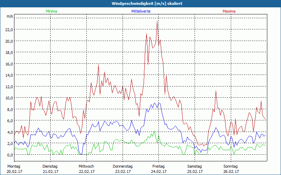Select the blue Mittelwerte legend label
The width and height of the screenshot is (281, 175).
click(x=141, y=11)
